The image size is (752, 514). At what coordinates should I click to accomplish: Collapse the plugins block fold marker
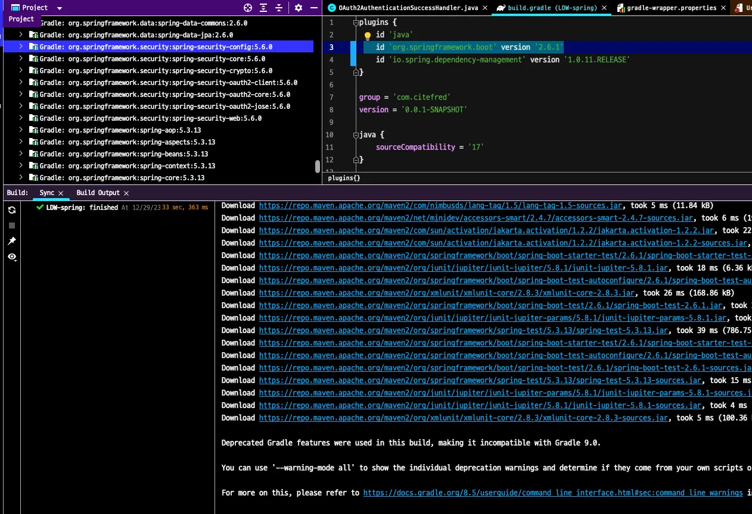[356, 23]
